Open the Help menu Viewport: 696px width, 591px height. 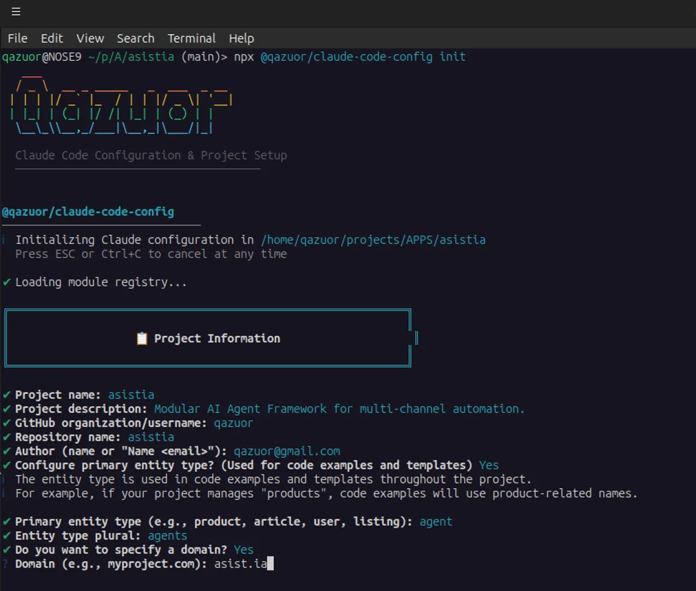[x=241, y=38]
